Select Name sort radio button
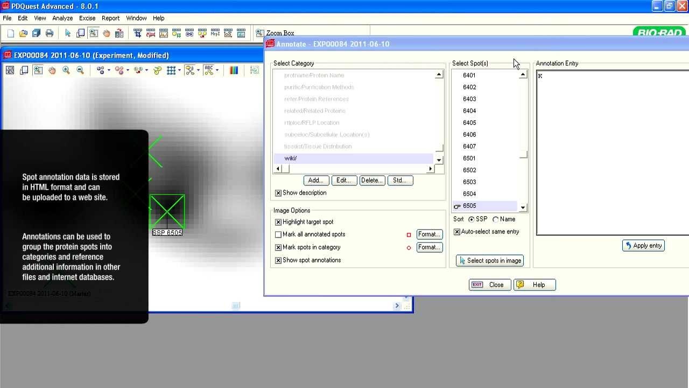Screen dimensions: 689x388 click(496, 219)
